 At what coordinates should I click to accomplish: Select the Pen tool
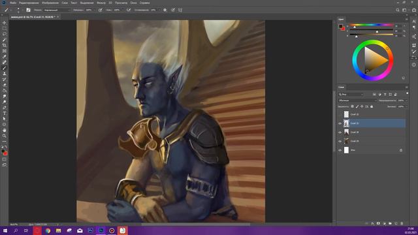pyautogui.click(x=5, y=108)
